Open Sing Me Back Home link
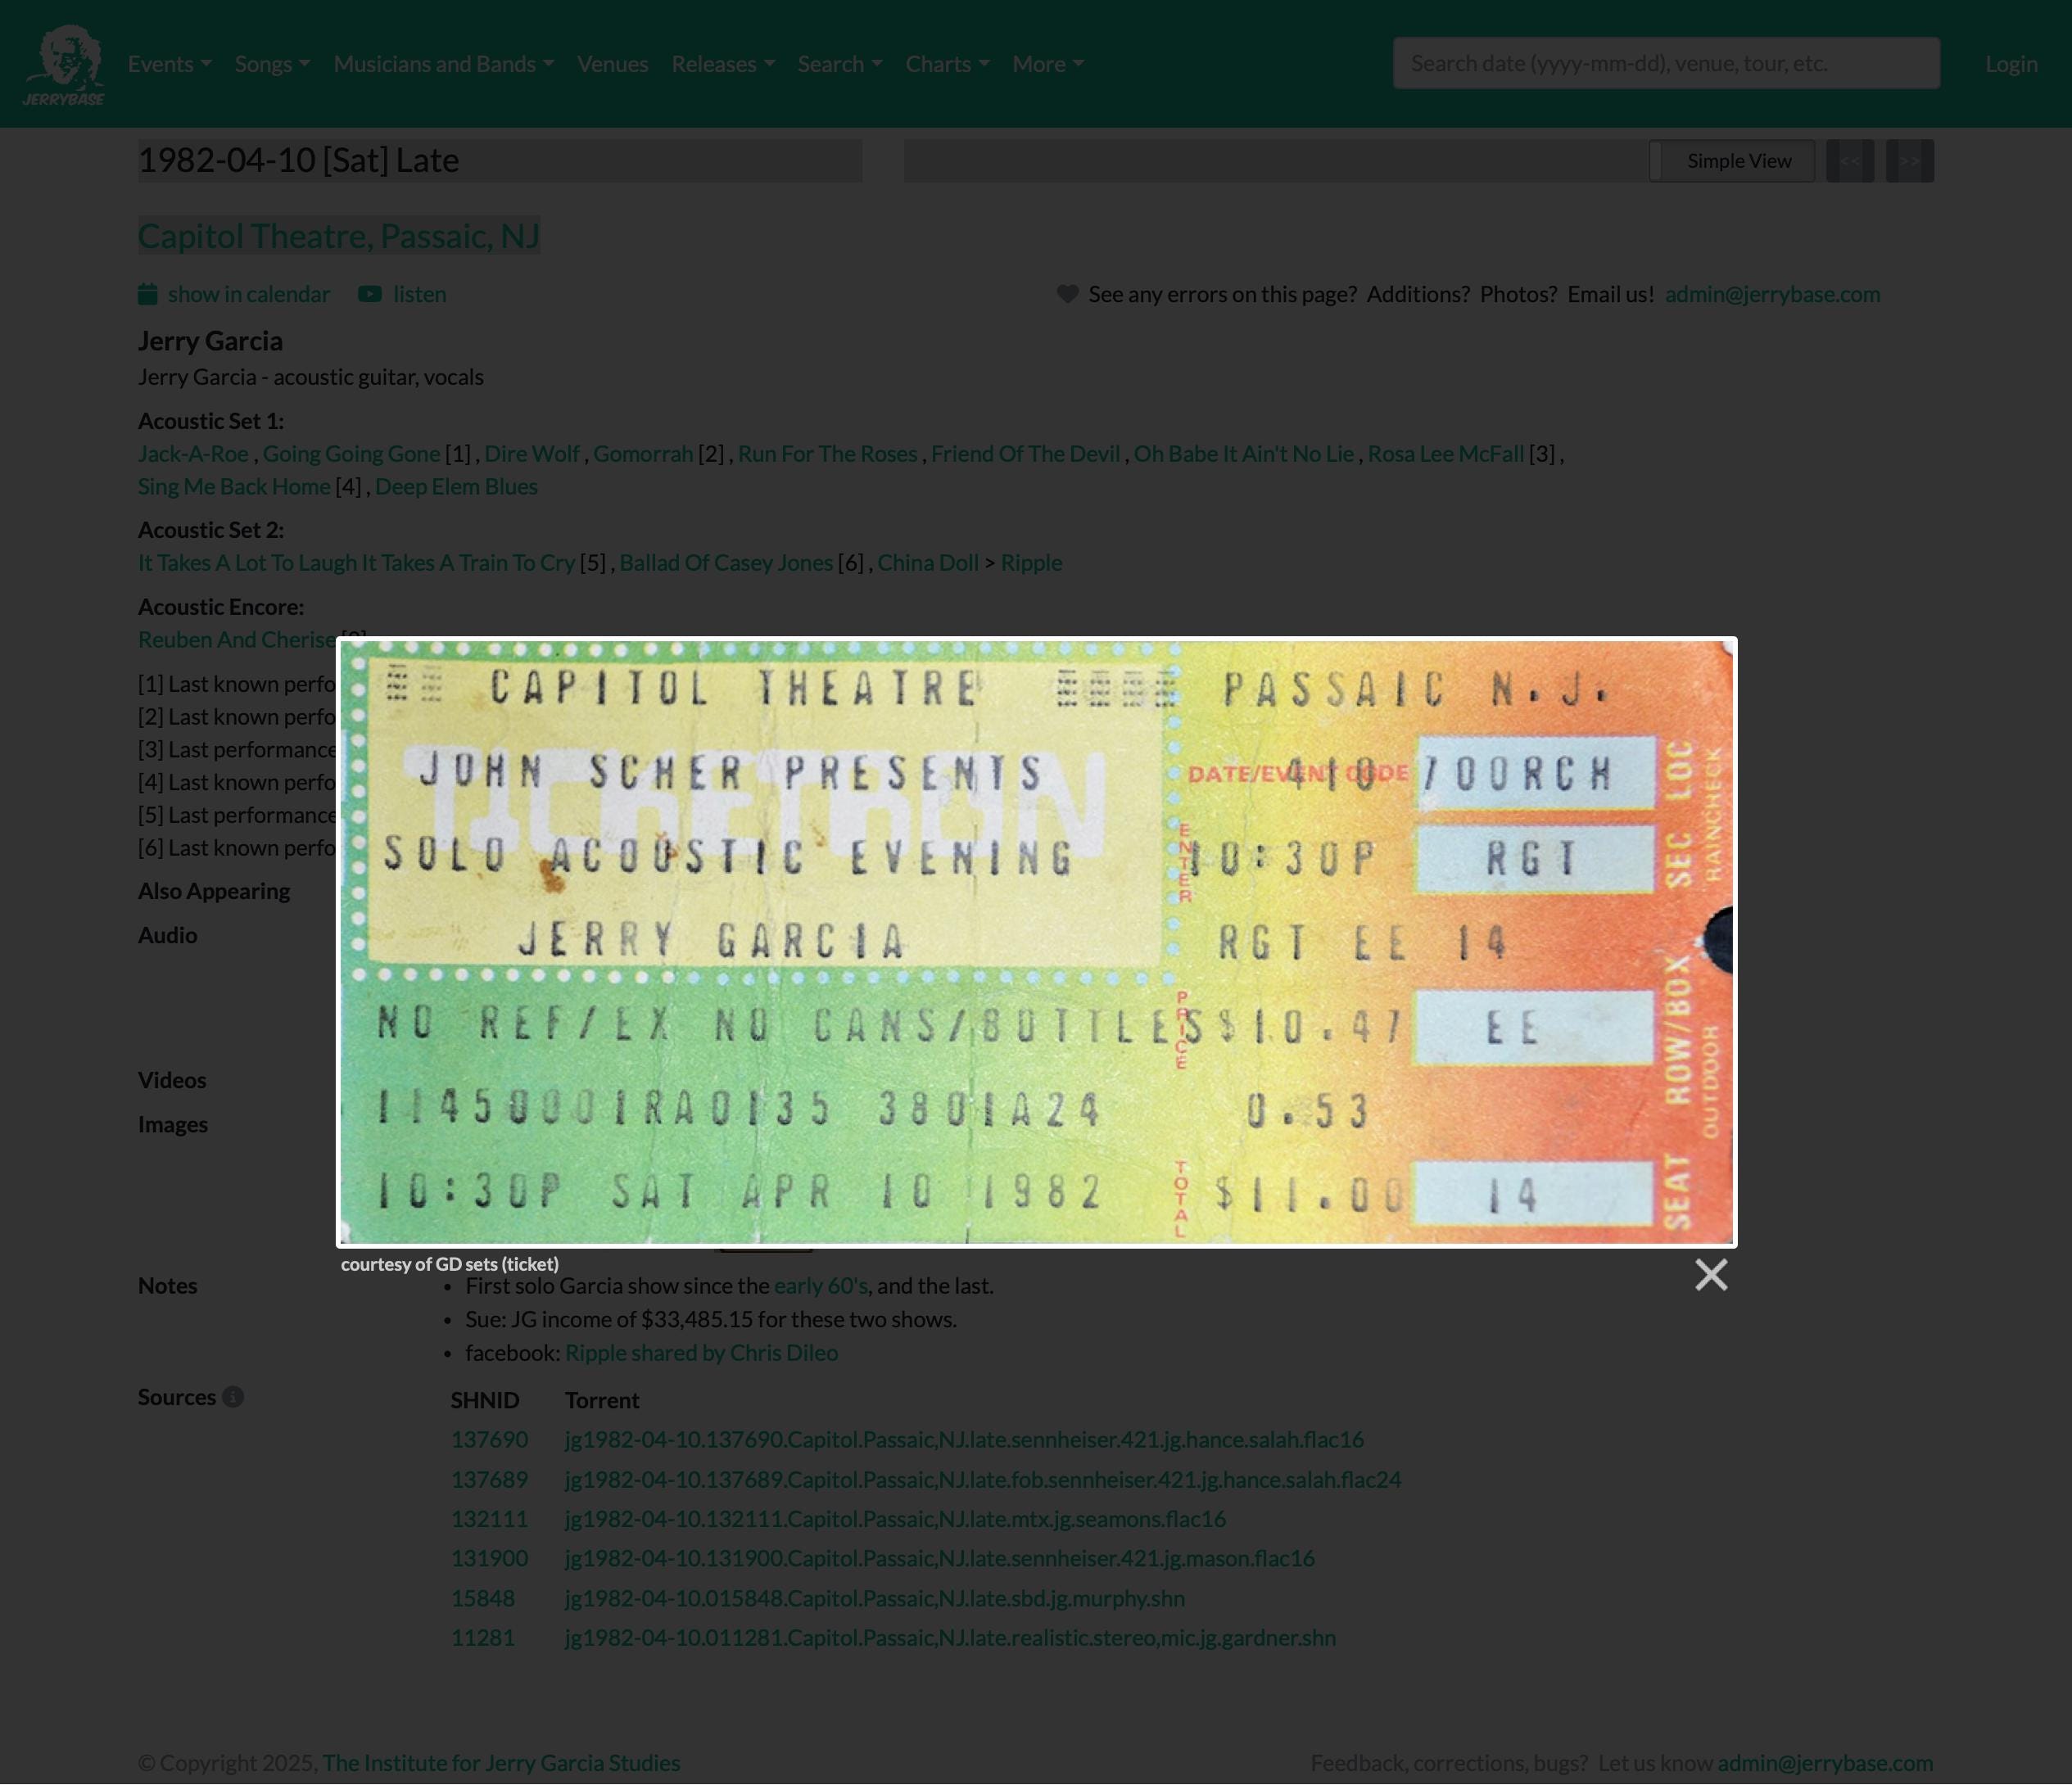This screenshot has height=1785, width=2072. [x=234, y=486]
